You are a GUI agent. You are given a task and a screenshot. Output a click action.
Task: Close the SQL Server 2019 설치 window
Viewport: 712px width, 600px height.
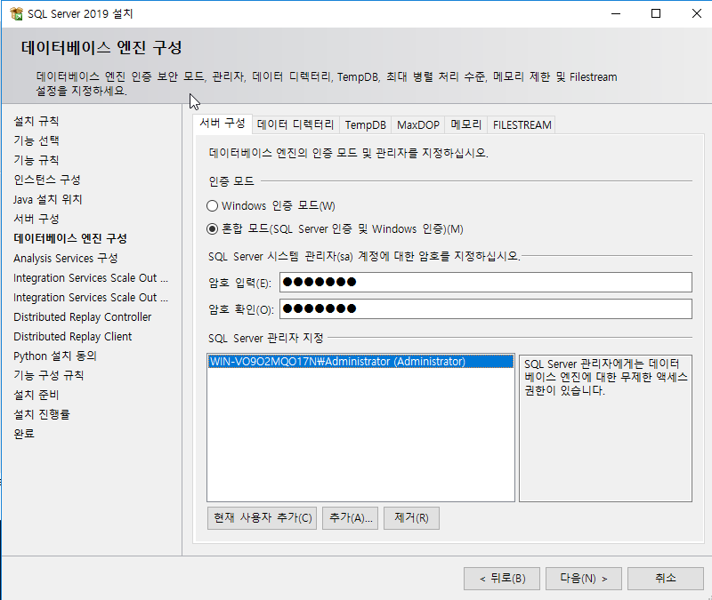tap(696, 13)
